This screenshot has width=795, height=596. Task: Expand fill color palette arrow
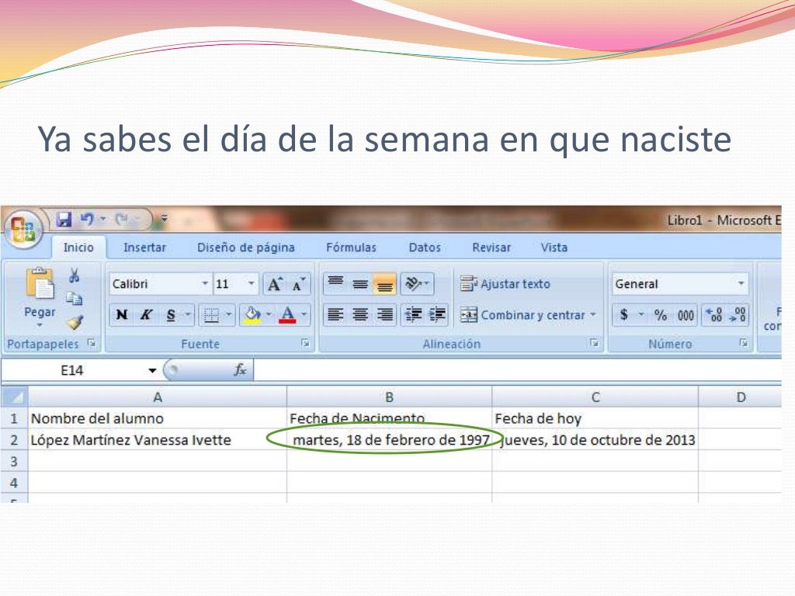(x=269, y=315)
